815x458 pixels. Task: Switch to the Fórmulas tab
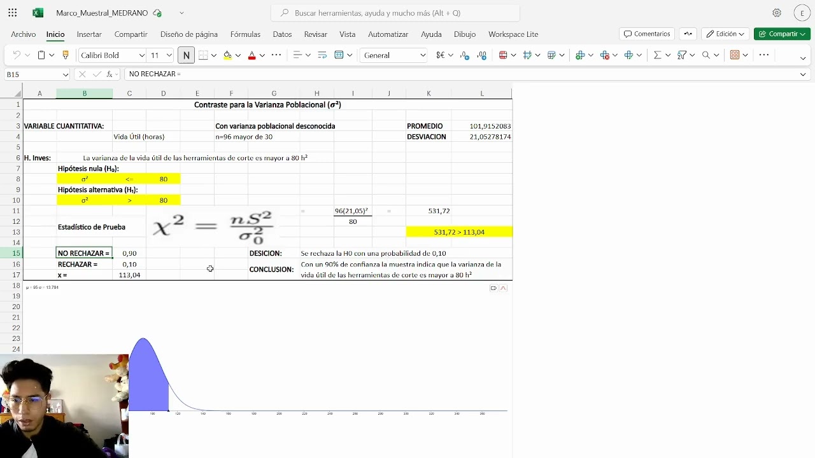click(x=245, y=34)
